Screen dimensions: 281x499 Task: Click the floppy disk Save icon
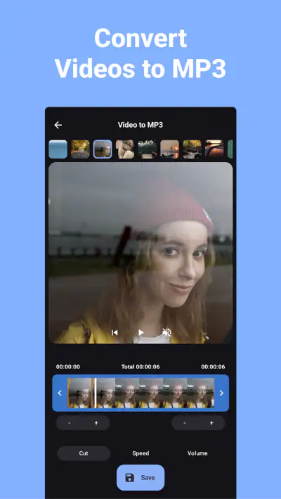tap(130, 477)
